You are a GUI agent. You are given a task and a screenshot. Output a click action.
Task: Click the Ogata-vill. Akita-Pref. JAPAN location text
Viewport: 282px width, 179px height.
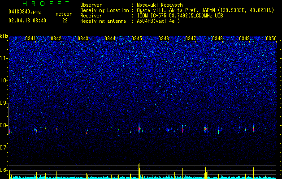pyautogui.click(x=205, y=10)
